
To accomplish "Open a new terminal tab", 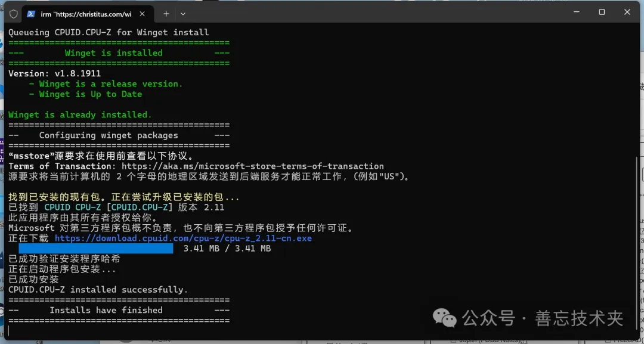I will pos(166,14).
